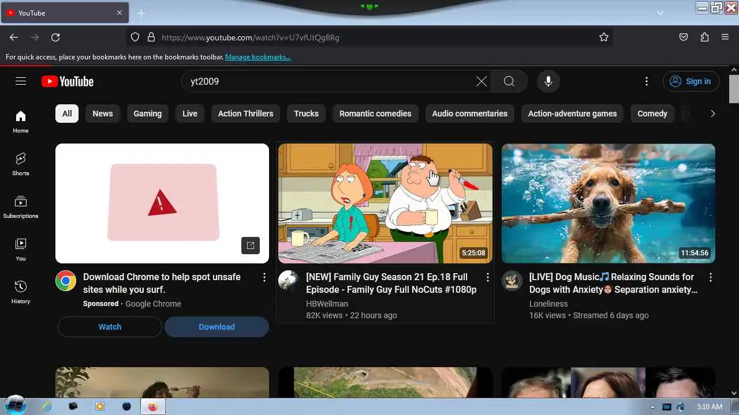Click the page vertical scrollbar thumb
Image resolution: width=739 pixels, height=415 pixels.
(x=734, y=89)
